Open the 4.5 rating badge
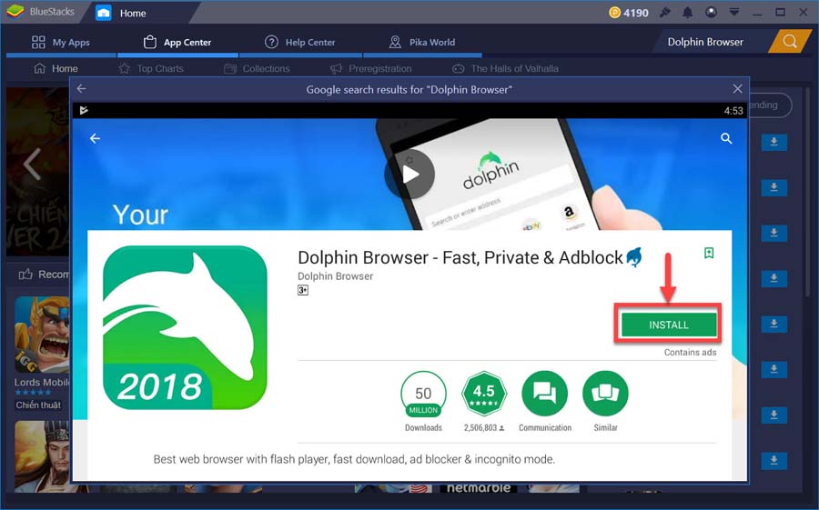 click(x=484, y=394)
